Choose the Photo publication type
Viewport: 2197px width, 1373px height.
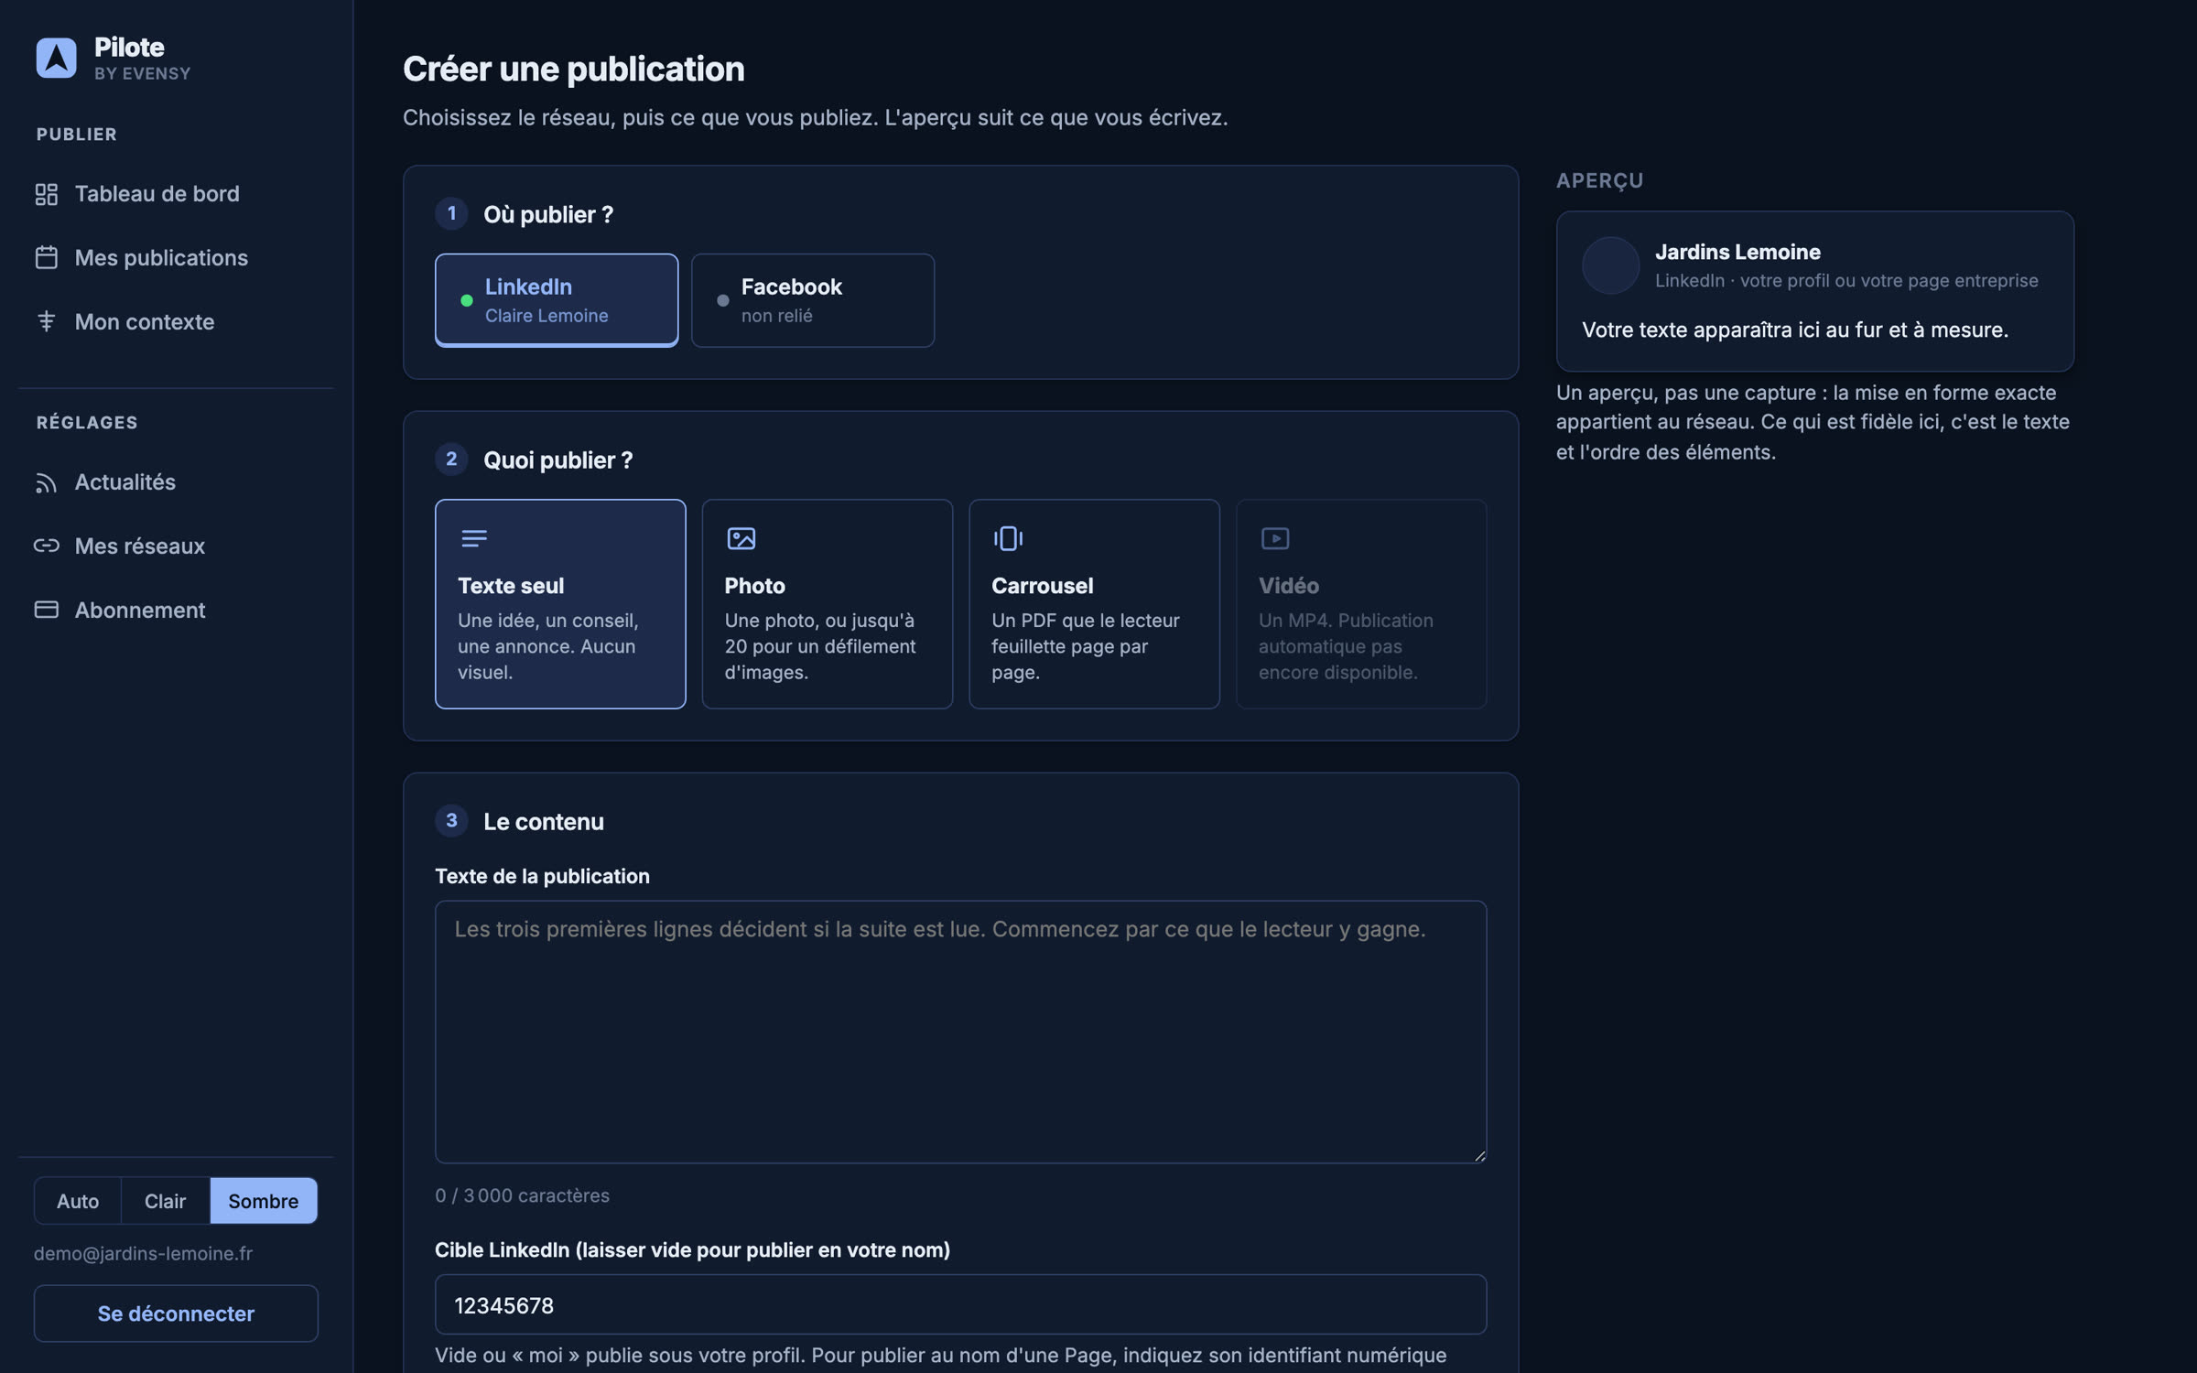click(x=828, y=604)
